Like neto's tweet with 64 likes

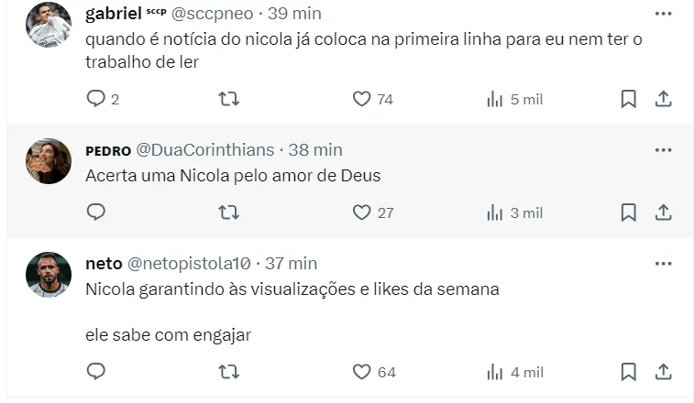pos(362,372)
